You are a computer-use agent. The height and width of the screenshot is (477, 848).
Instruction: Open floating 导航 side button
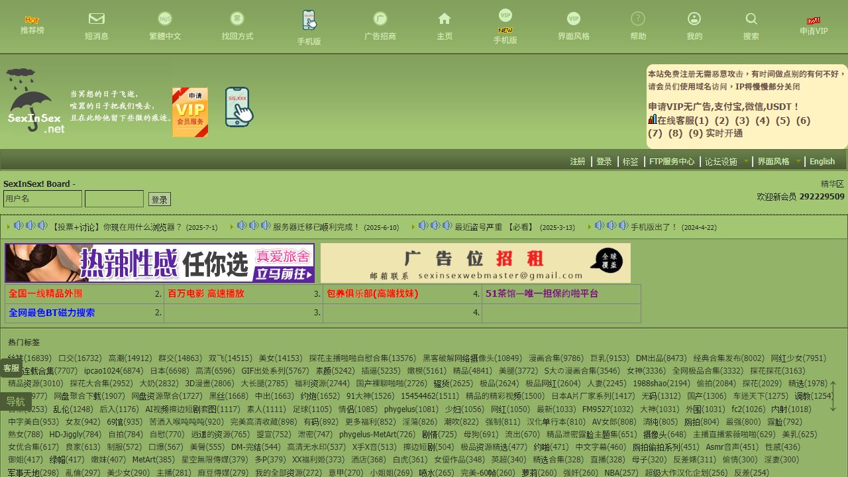pyautogui.click(x=15, y=401)
